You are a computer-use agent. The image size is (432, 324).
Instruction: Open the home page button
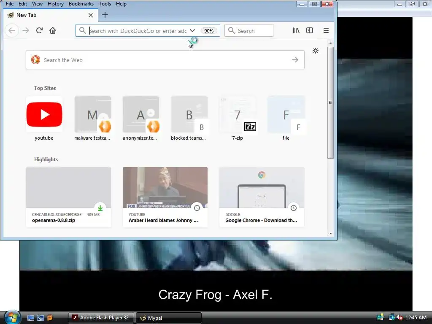click(53, 30)
